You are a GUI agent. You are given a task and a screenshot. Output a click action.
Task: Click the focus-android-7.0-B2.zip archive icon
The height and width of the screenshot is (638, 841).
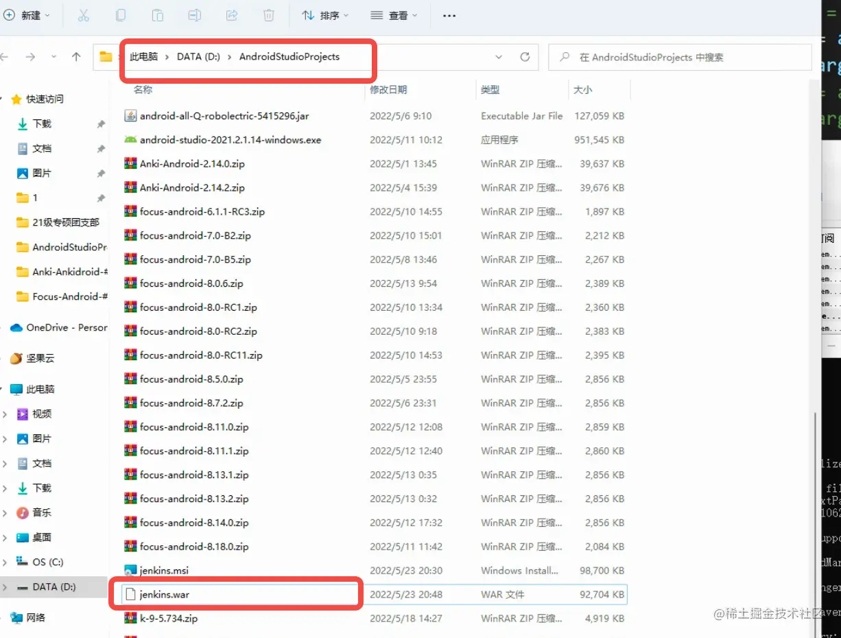[130, 235]
